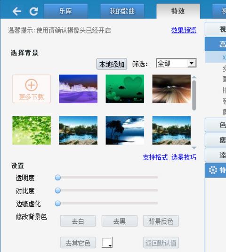Viewport: 226px width, 252px height.
Task: Click the 透明度 slider handle
Action: pos(58,178)
